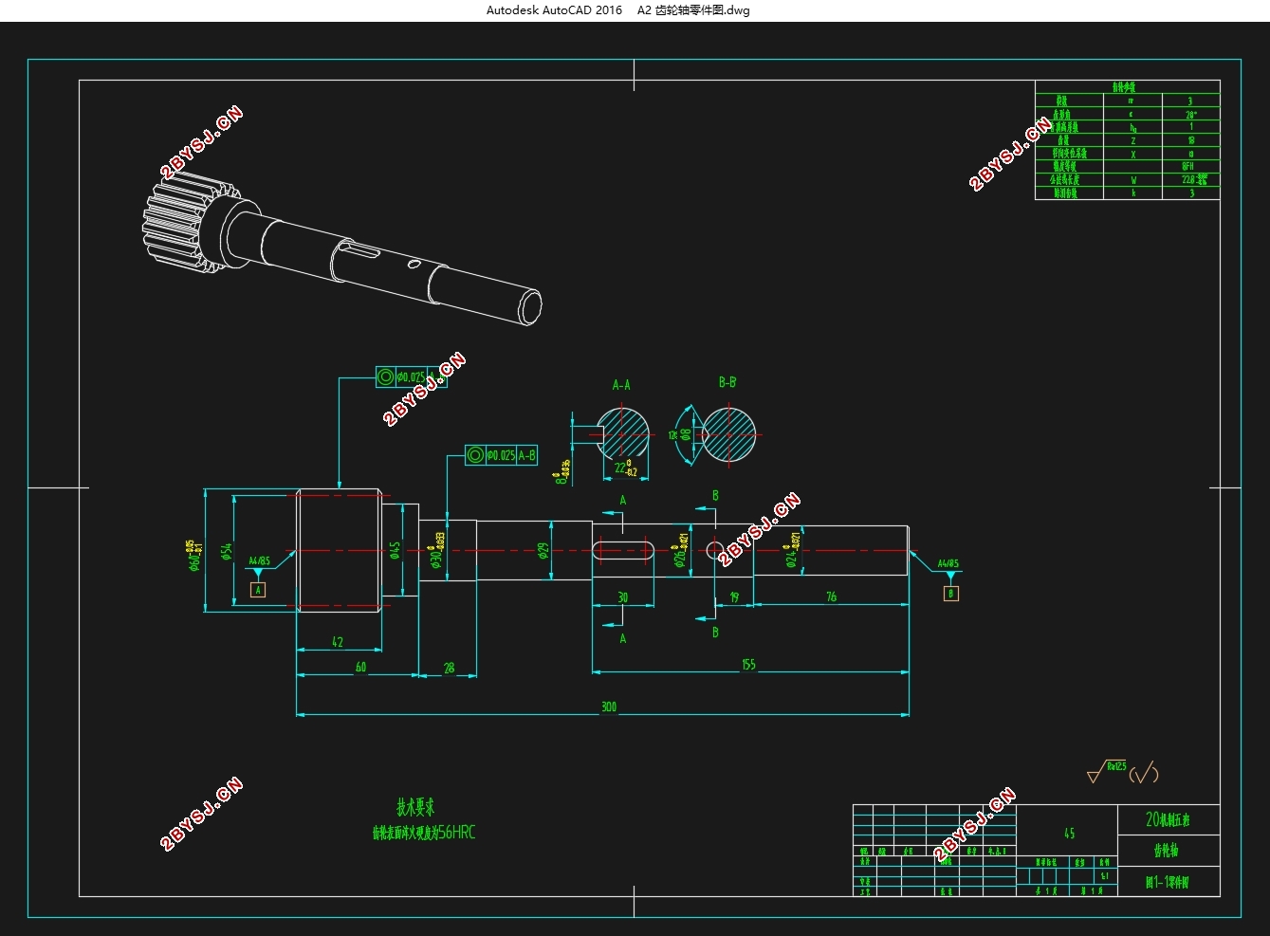The width and height of the screenshot is (1270, 936).
Task: Click symbol X in gear table
Action: pyautogui.click(x=1132, y=153)
